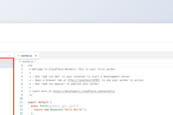Click the 'fetch' function name

point(44,106)
